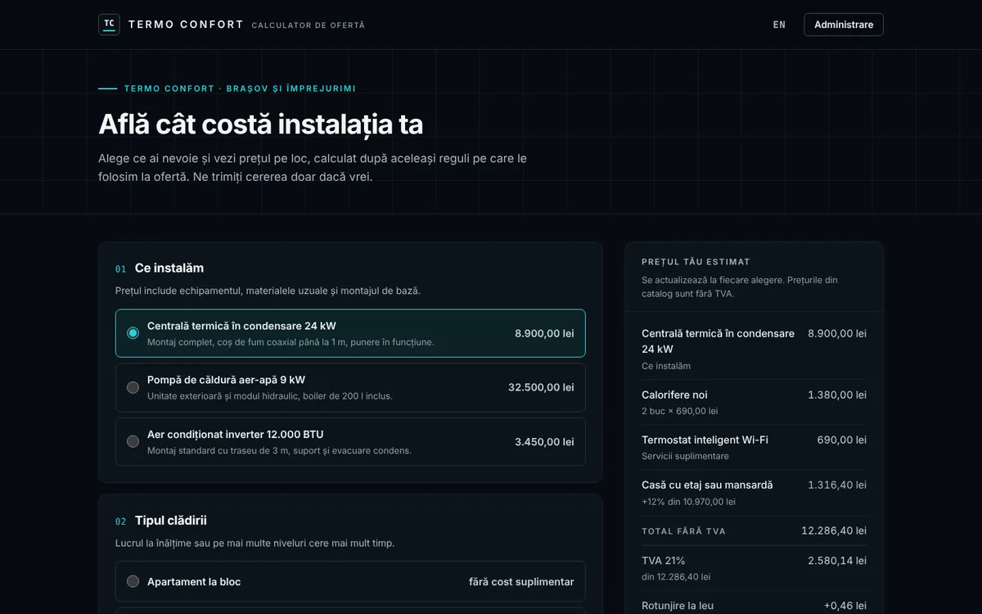This screenshot has height=614, width=982.
Task: Click the 'Total fără TVA' label
Action: tap(683, 531)
